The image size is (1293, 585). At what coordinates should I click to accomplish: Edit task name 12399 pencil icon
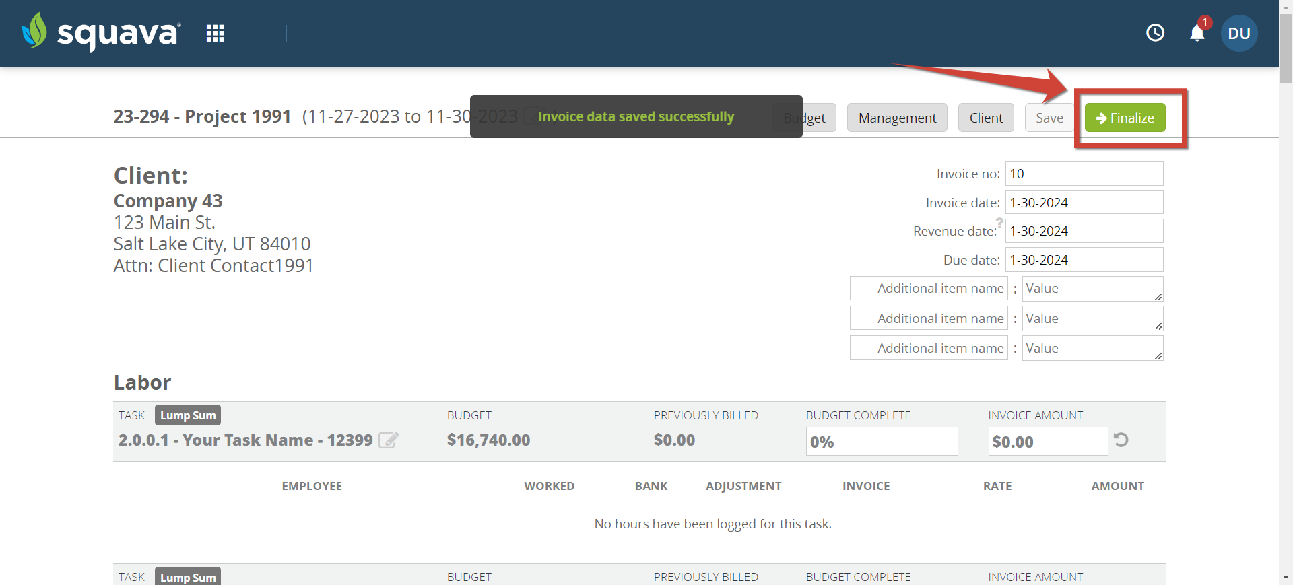[389, 440]
